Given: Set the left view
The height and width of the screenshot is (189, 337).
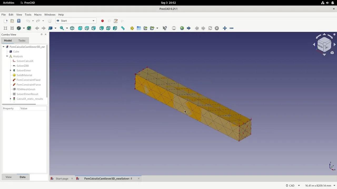Looking at the screenshot, I should point(115,28).
